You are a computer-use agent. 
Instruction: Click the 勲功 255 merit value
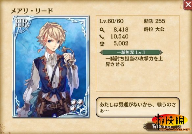pos(155,21)
